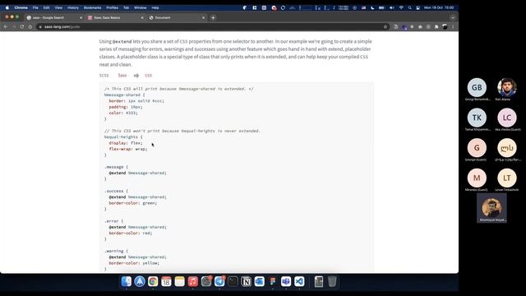
Task: Close the sass - Google Search tab
Action: click(81, 17)
